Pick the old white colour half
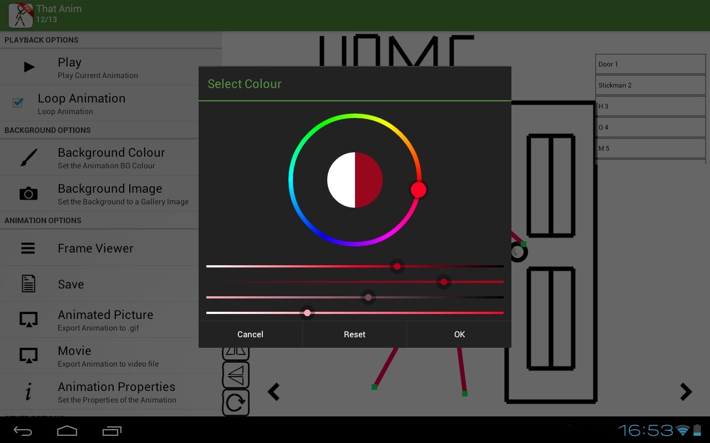Image resolution: width=710 pixels, height=443 pixels. pyautogui.click(x=341, y=180)
